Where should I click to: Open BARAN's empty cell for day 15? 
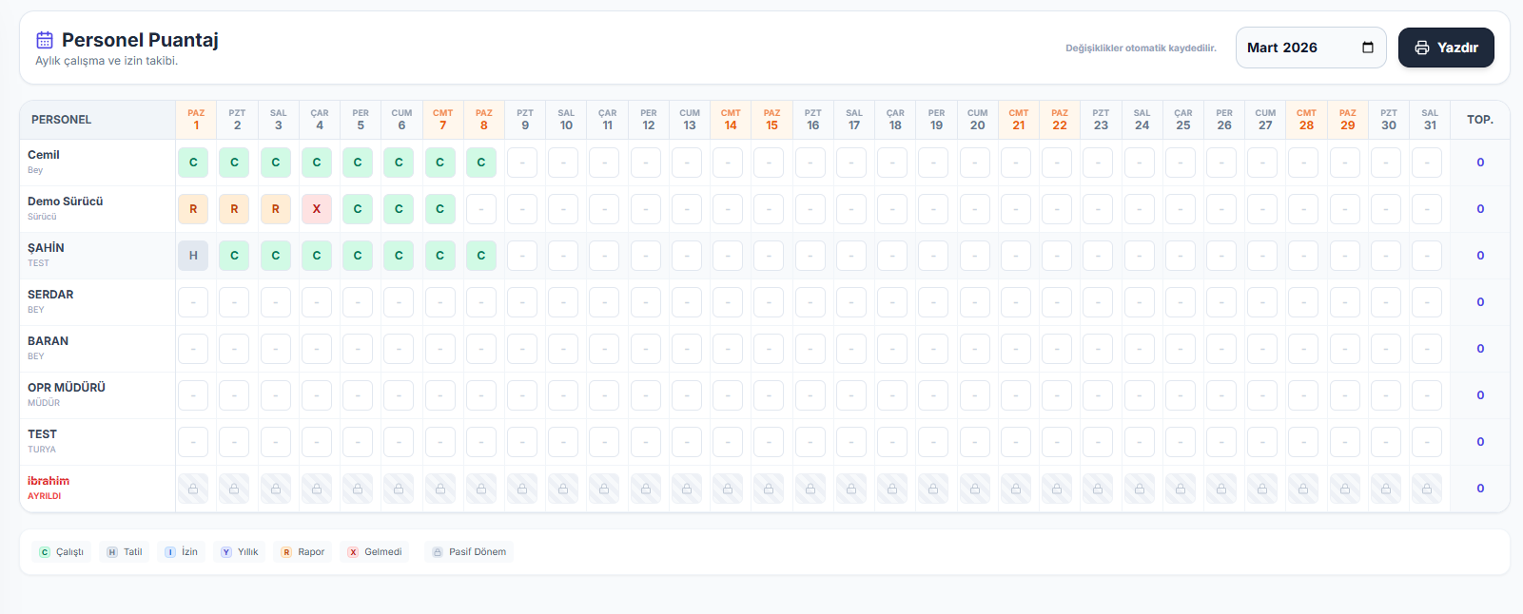click(769, 349)
